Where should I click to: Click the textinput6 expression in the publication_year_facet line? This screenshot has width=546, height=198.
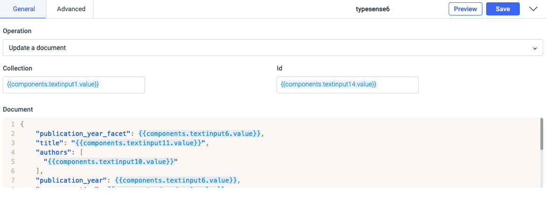pyautogui.click(x=199, y=134)
